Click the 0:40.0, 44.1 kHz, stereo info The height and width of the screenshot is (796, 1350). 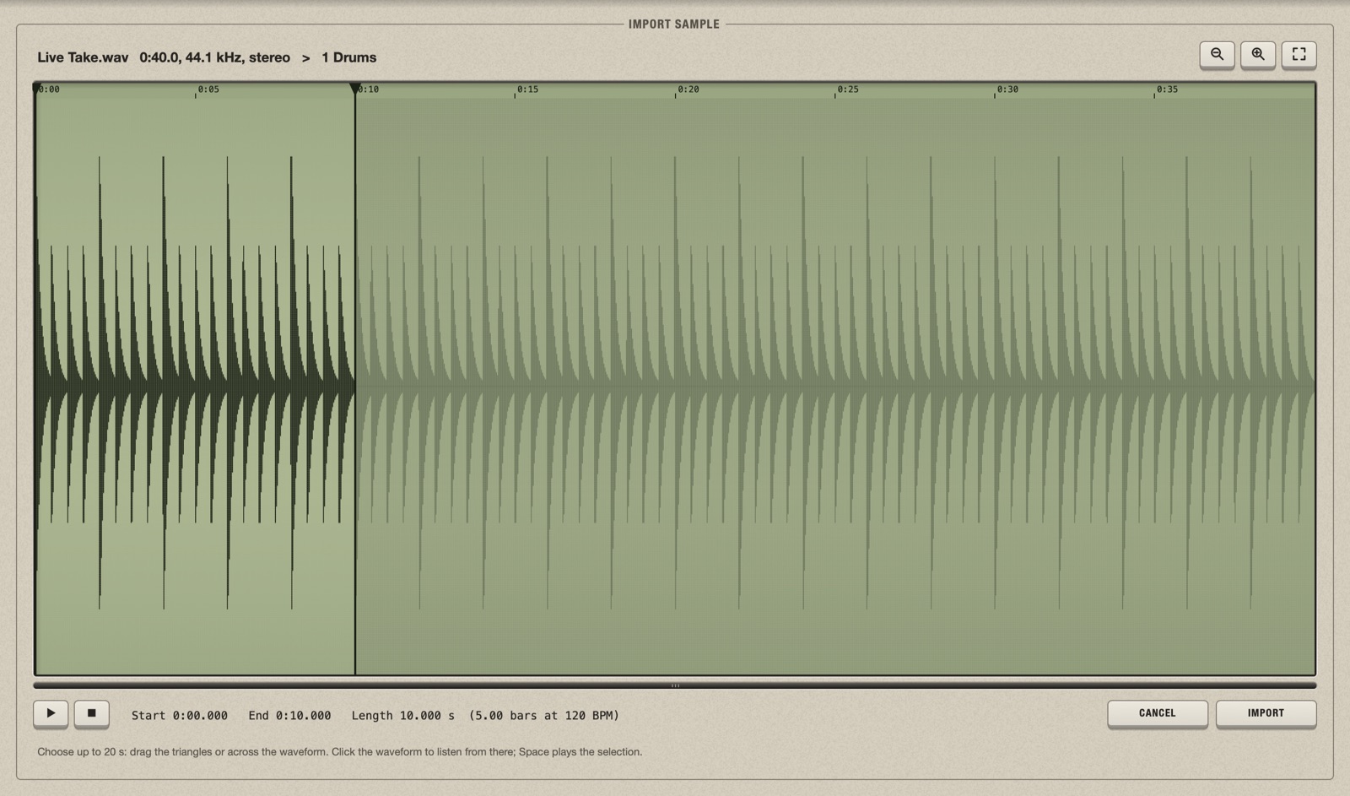coord(214,57)
